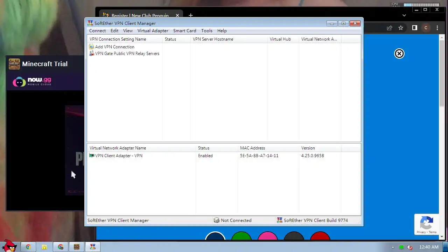Click the now.gg Mobile Cloud logo

[32, 82]
